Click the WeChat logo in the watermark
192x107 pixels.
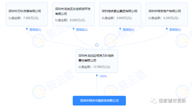point(153,101)
